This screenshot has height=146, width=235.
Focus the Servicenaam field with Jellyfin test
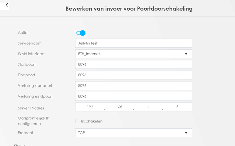pyautogui.click(x=133, y=43)
